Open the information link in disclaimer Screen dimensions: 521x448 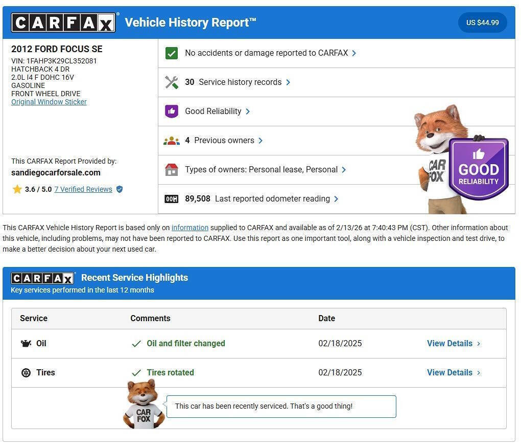(190, 228)
